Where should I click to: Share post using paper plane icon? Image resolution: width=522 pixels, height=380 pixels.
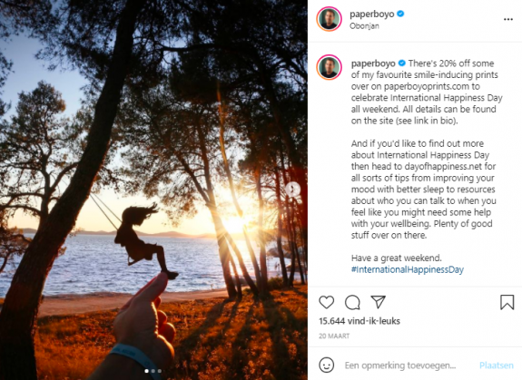click(379, 302)
